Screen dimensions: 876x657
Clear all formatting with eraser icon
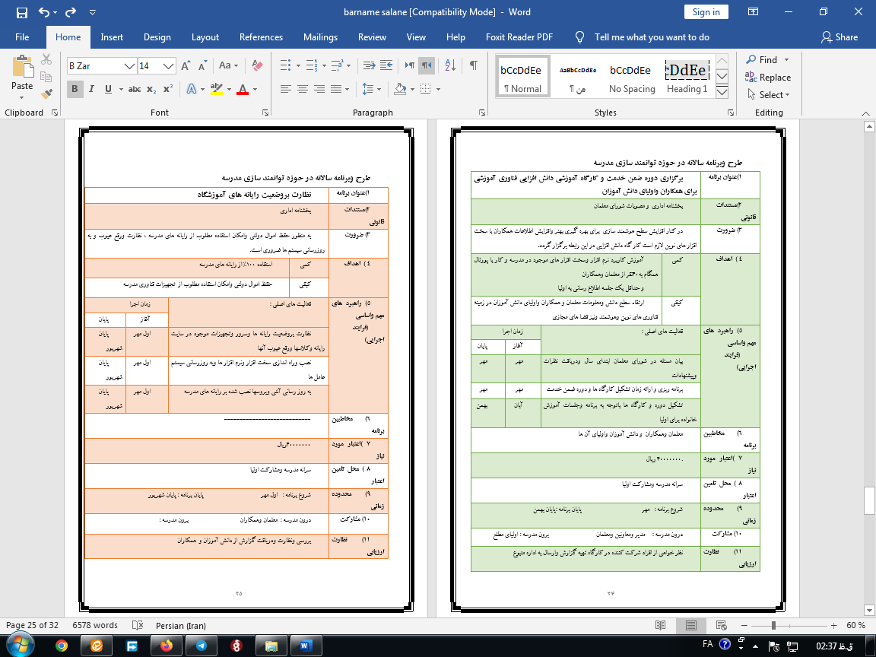pos(256,66)
